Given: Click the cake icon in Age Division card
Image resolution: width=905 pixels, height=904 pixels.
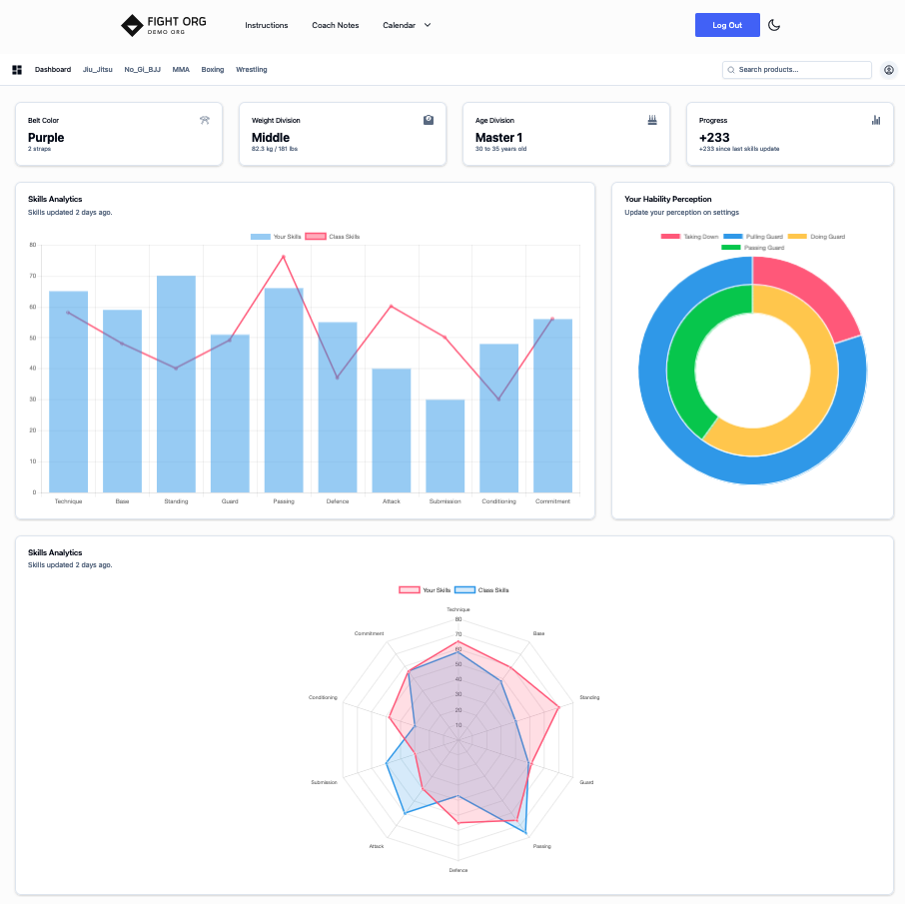Looking at the screenshot, I should 652,120.
